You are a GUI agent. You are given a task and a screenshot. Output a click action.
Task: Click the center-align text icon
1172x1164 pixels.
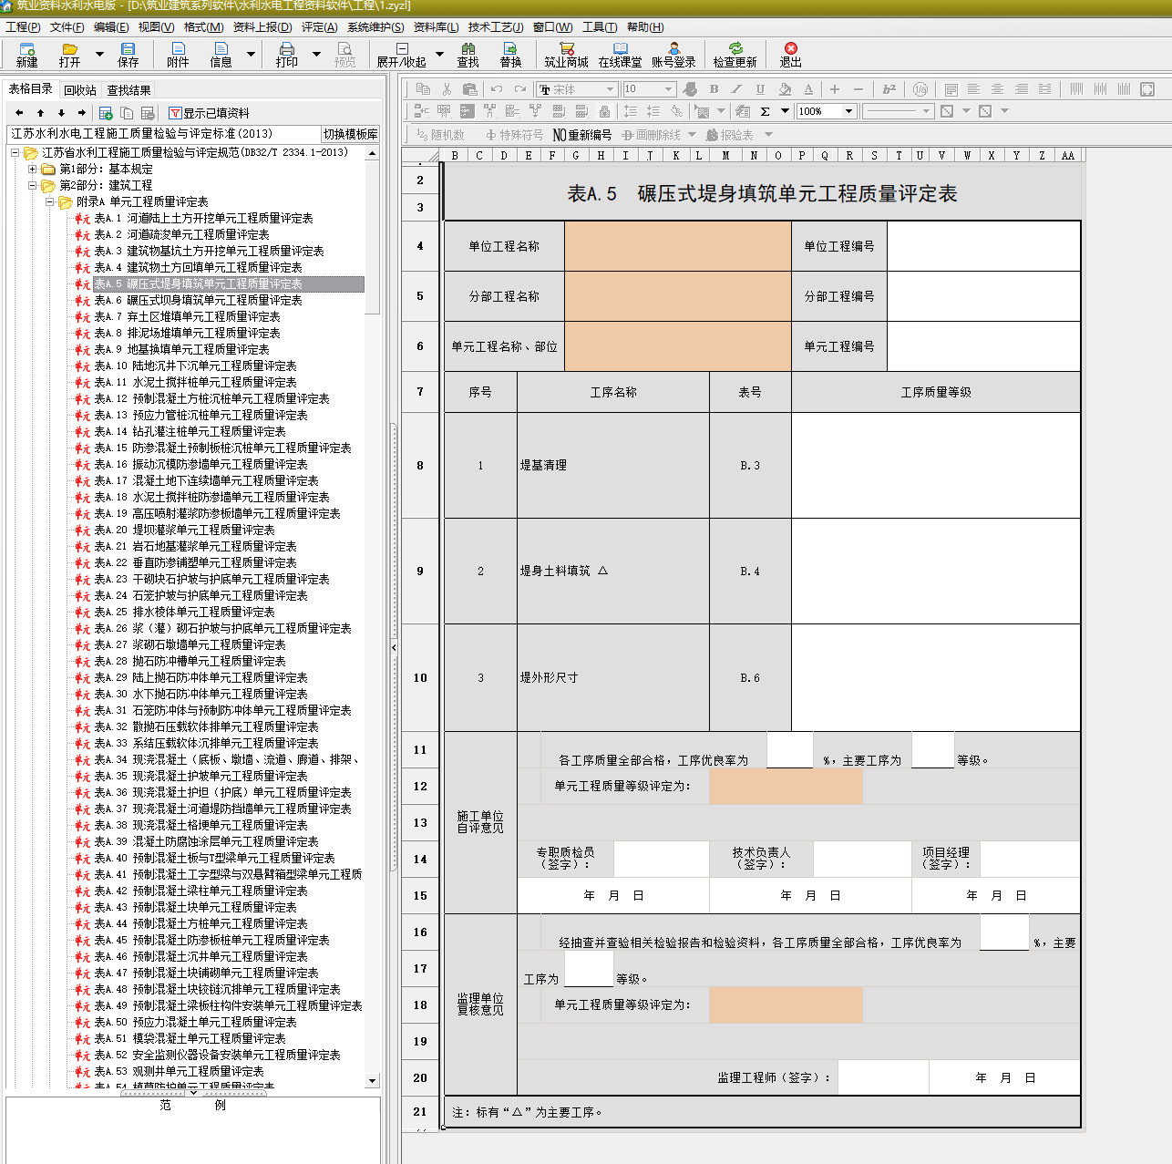point(997,88)
